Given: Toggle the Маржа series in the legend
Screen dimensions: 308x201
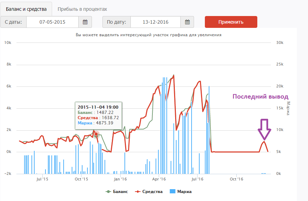Looking at the screenshot, I should coord(181,192).
